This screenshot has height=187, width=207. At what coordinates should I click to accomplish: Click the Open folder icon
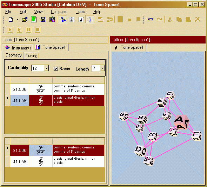25,20
